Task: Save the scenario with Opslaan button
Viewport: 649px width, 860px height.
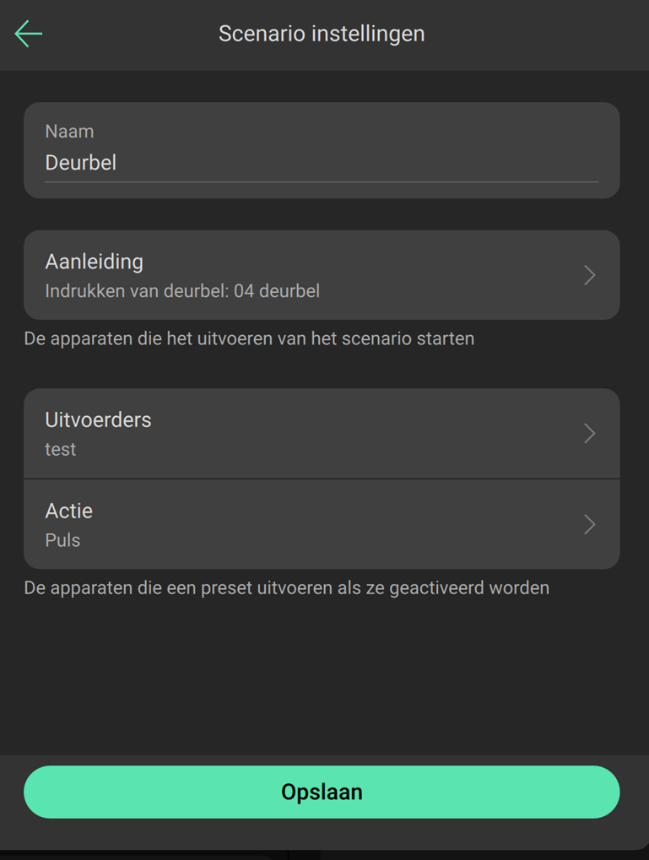Action: click(x=322, y=792)
